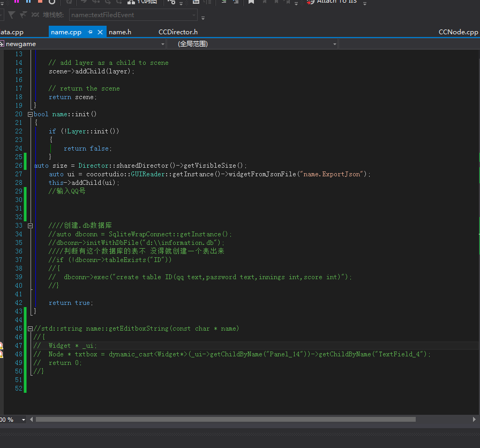Switch to the name.h tab

coord(120,32)
